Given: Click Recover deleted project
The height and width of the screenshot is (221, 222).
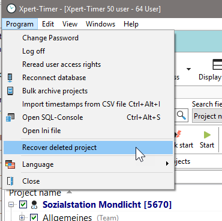Looking at the screenshot, I should 88,148.
